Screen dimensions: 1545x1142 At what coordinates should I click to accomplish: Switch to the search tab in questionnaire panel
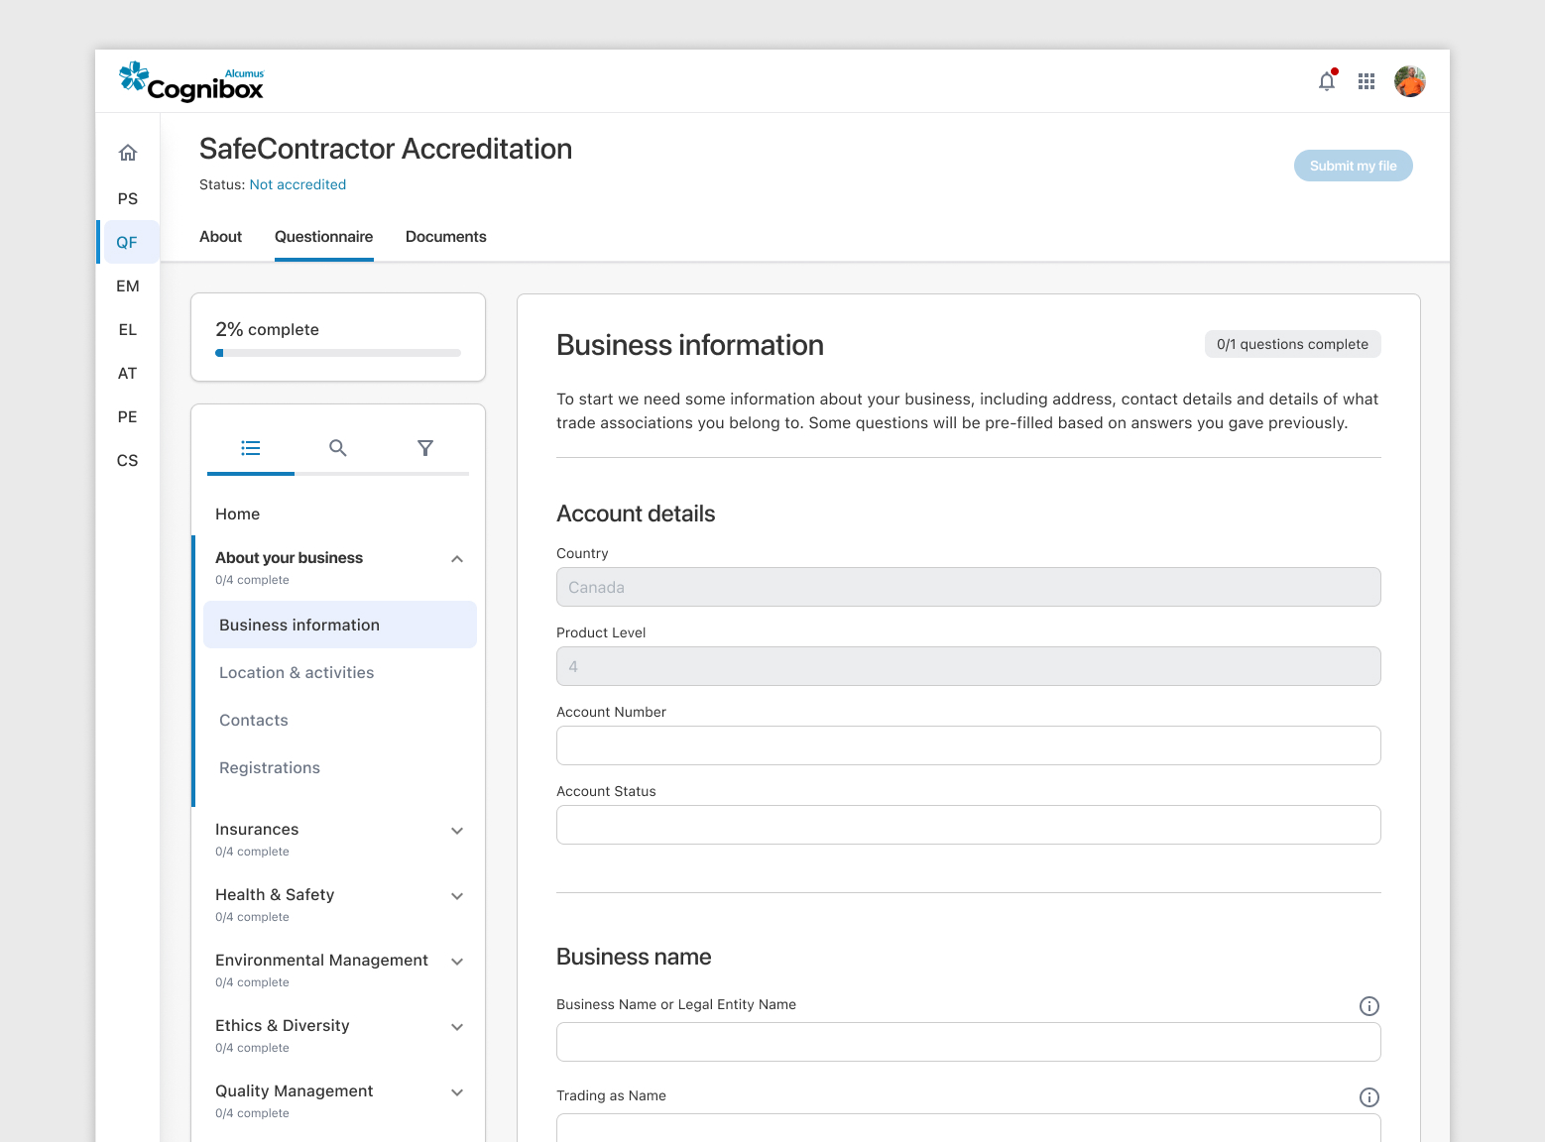tap(337, 448)
